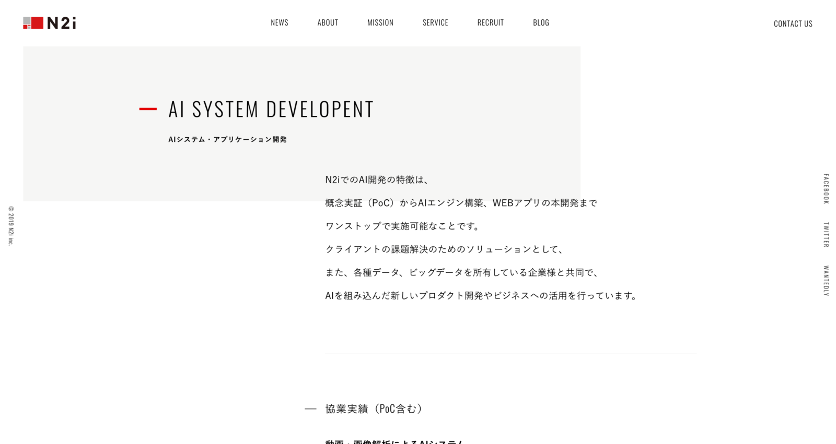
Task: Click the dash before the 協業実績 heading
Action: tap(310, 409)
